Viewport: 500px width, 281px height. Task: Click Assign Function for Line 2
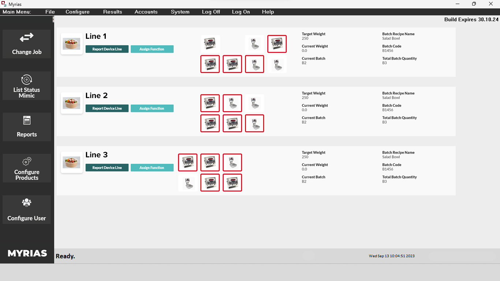[152, 108]
